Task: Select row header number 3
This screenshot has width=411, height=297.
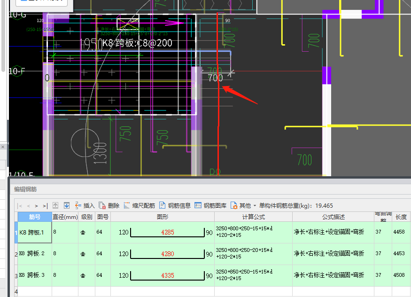Action: [x=16, y=276]
